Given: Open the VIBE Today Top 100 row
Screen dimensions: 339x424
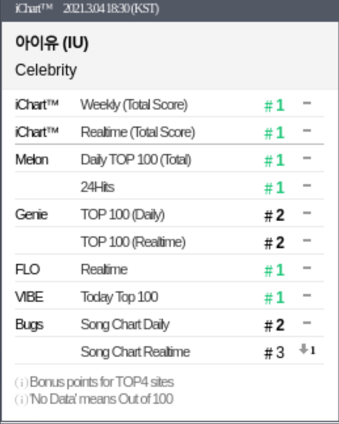Looking at the screenshot, I should point(169,296).
